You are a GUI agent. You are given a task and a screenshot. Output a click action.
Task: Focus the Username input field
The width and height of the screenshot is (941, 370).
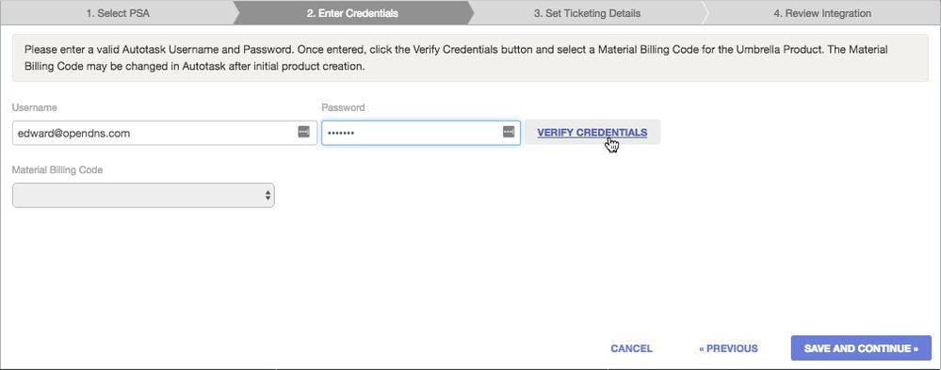pos(165,133)
